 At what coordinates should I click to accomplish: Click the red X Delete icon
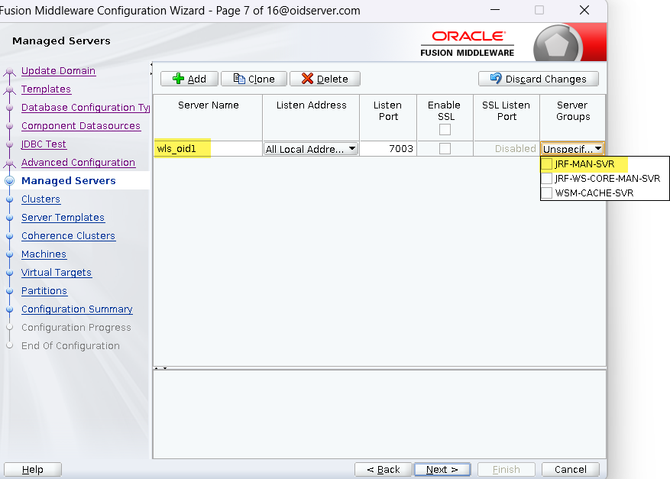307,79
